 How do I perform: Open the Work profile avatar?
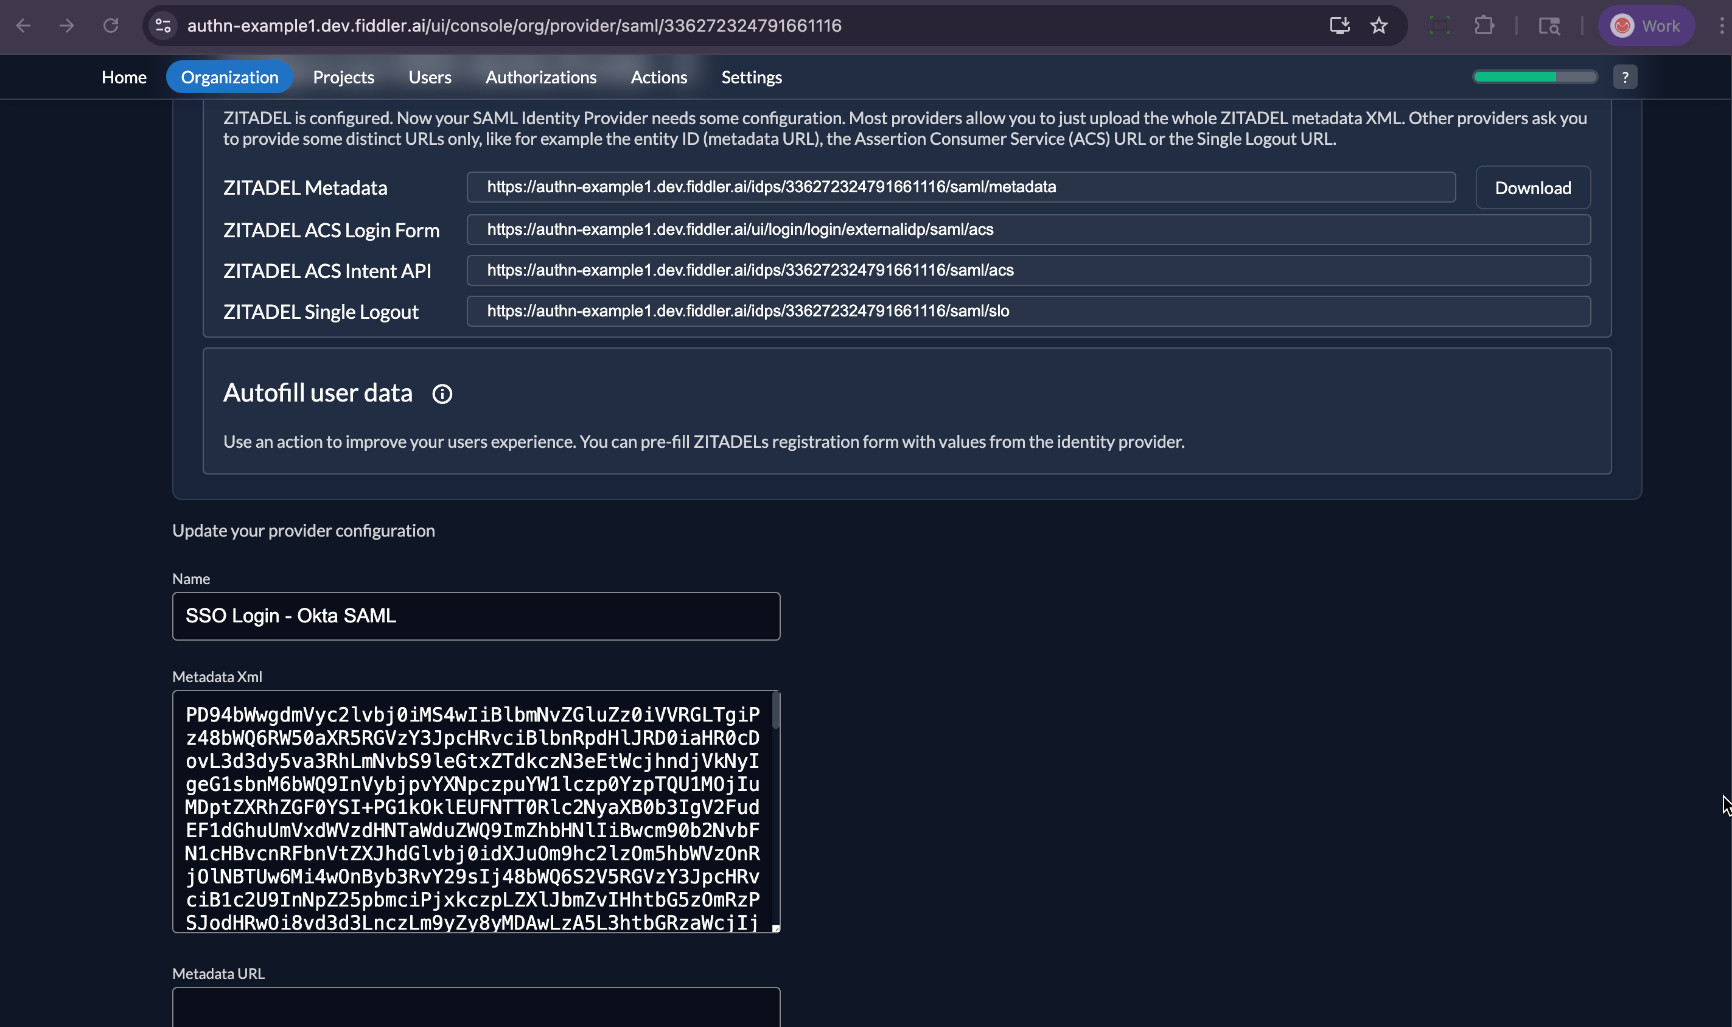(x=1646, y=26)
